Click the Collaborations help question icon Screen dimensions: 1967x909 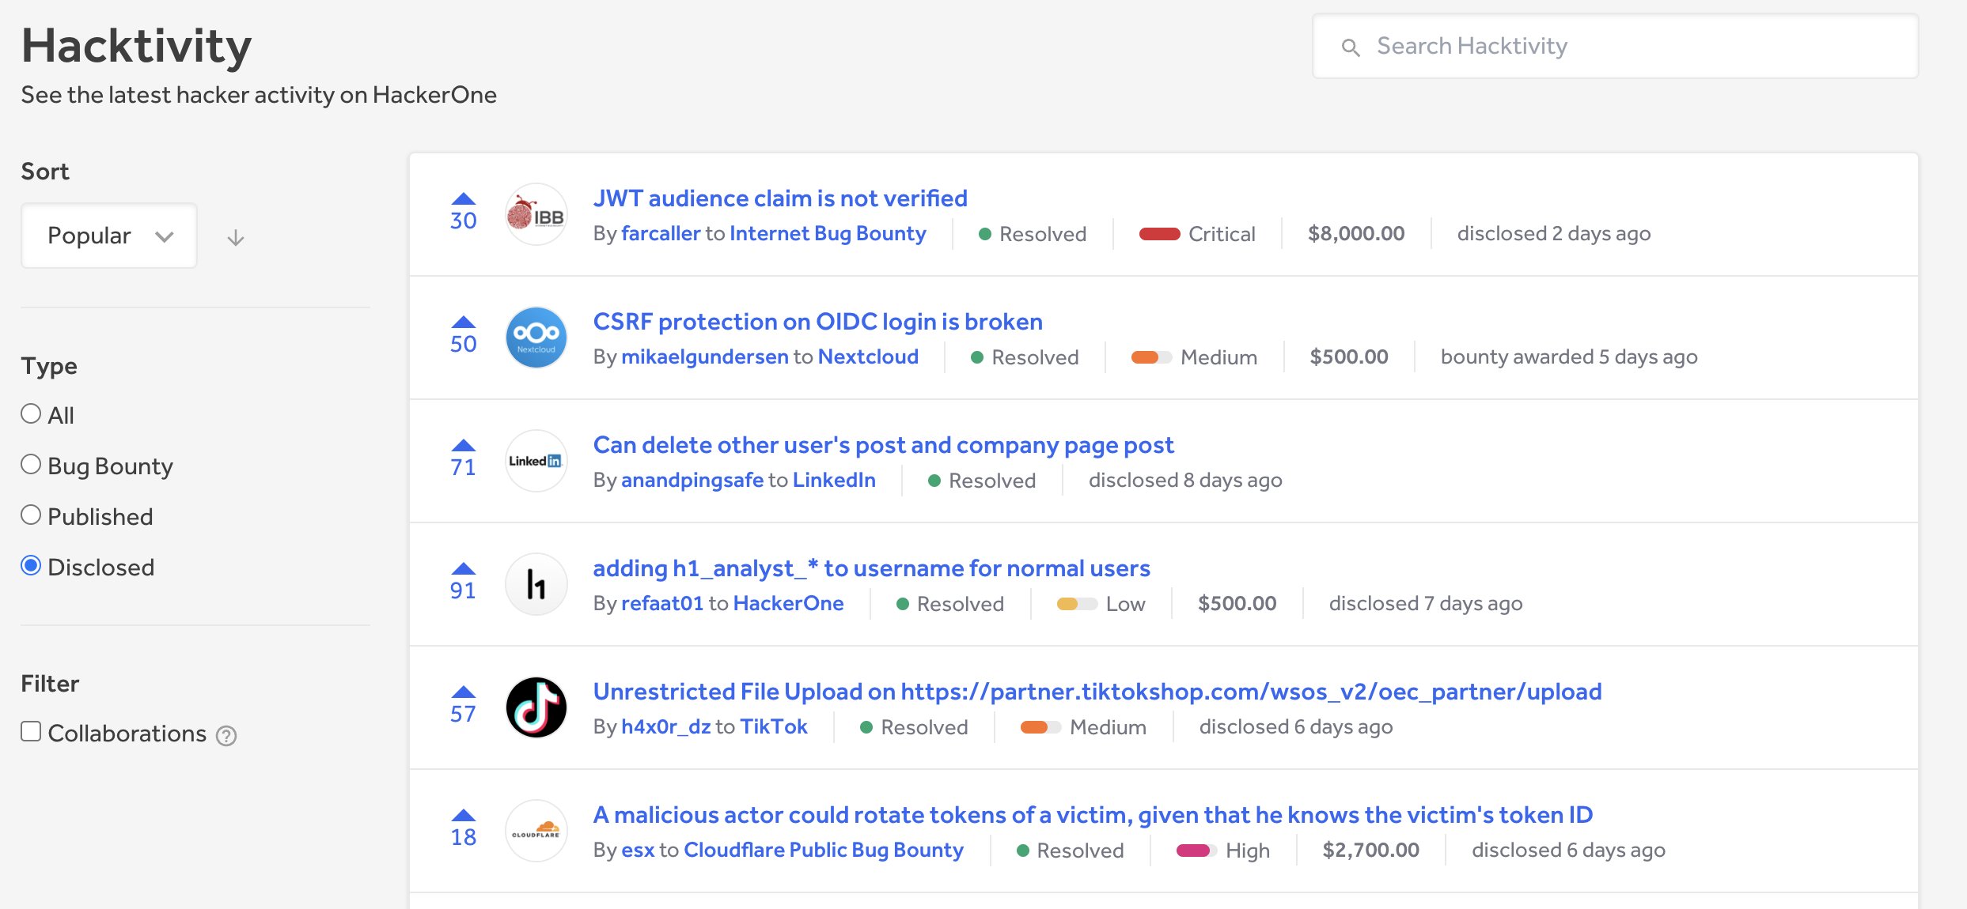[226, 736]
